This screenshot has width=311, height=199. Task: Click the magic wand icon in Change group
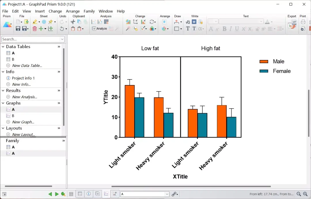point(128,29)
